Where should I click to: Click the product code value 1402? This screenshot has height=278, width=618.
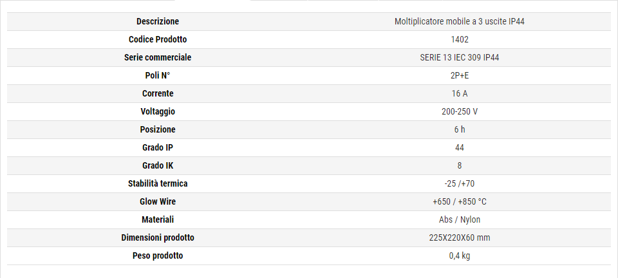point(460,40)
